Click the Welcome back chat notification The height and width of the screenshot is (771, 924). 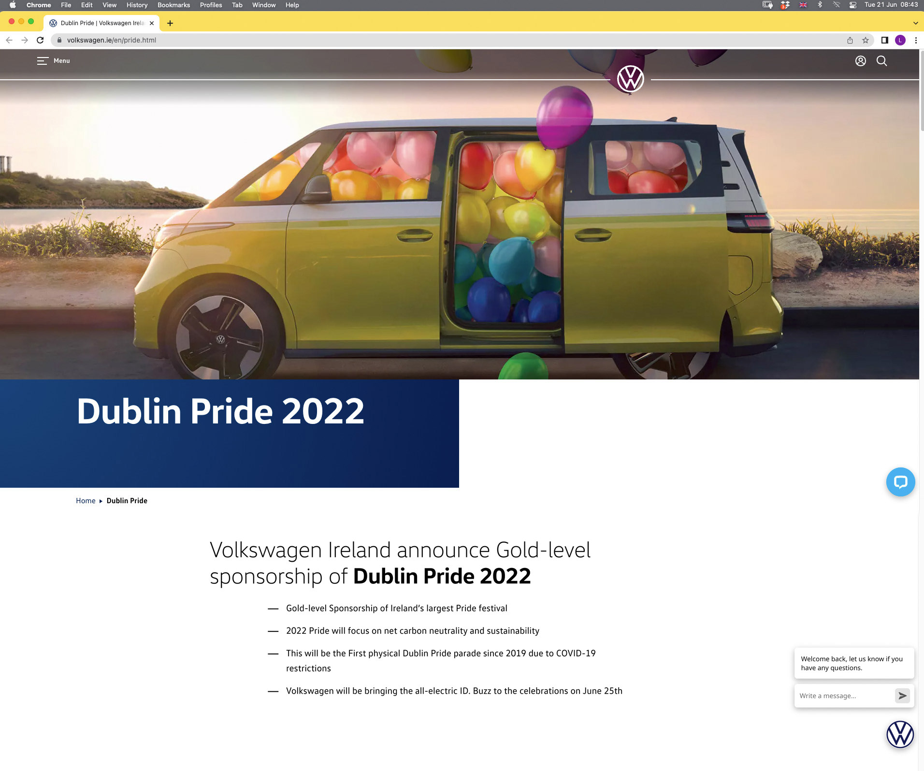pyautogui.click(x=854, y=663)
